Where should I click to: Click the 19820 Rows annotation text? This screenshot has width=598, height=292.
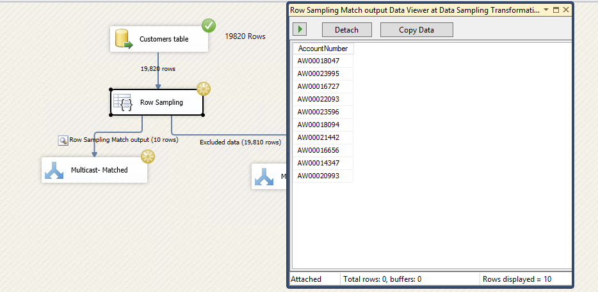coord(245,36)
